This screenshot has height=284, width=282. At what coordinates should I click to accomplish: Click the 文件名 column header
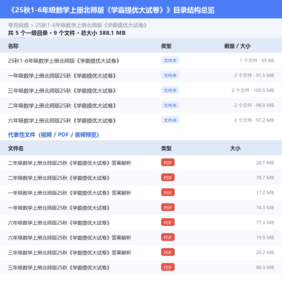(16, 148)
